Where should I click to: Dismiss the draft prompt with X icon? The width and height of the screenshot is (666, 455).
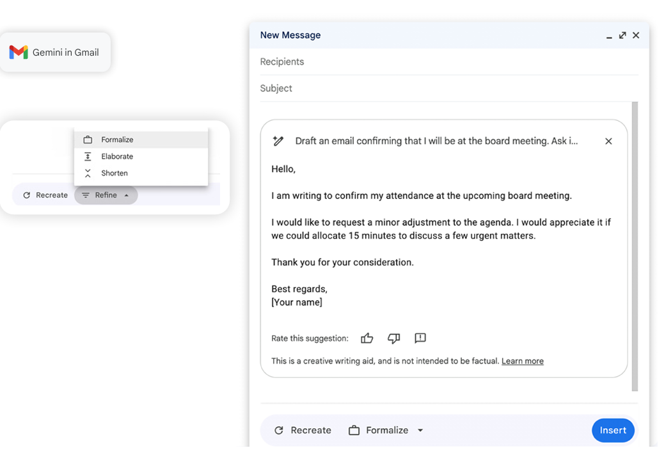(x=608, y=141)
